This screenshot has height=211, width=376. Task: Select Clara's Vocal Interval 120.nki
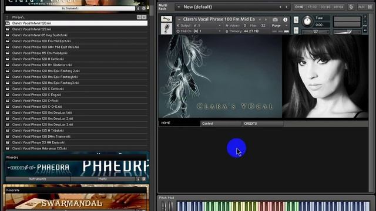pyautogui.click(x=76, y=23)
